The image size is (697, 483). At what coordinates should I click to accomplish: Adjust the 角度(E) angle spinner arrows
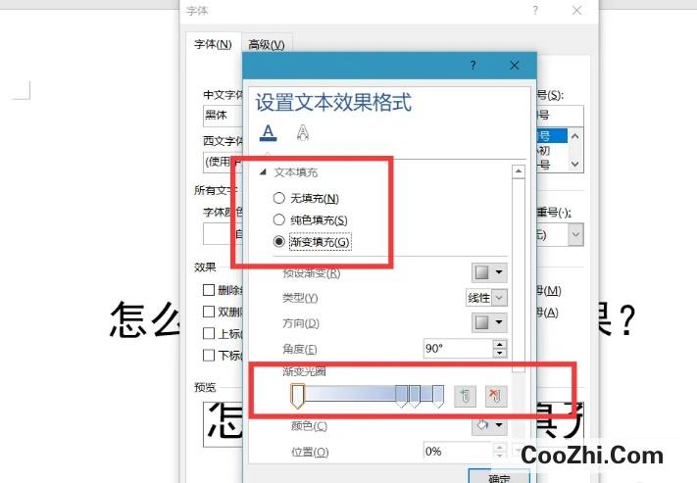pyautogui.click(x=500, y=349)
